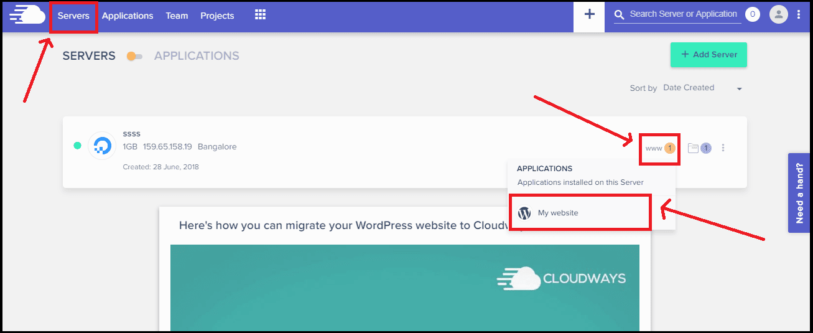The height and width of the screenshot is (333, 813).
Task: Open the Team menu item
Action: click(177, 16)
